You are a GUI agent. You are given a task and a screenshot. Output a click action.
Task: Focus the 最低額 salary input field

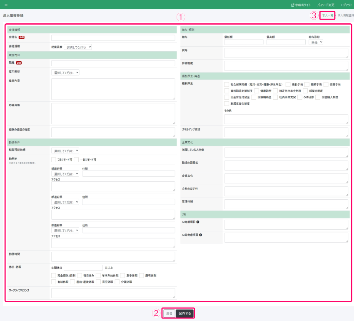pos(244,42)
